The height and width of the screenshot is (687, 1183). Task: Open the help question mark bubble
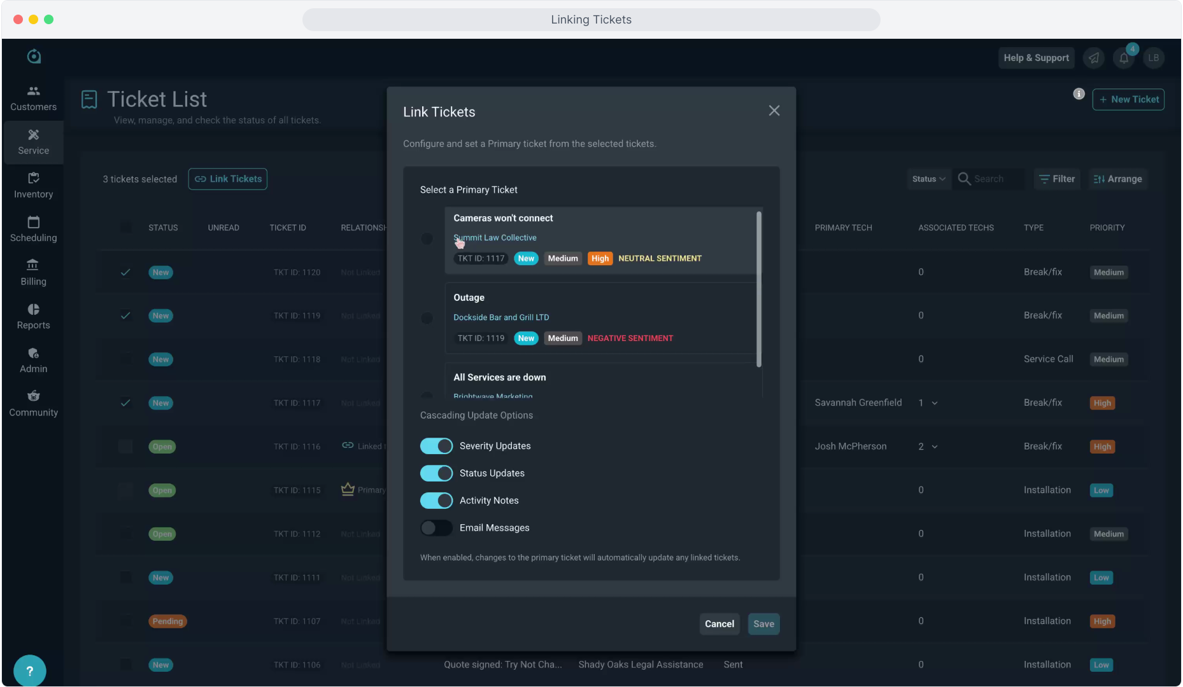29,670
